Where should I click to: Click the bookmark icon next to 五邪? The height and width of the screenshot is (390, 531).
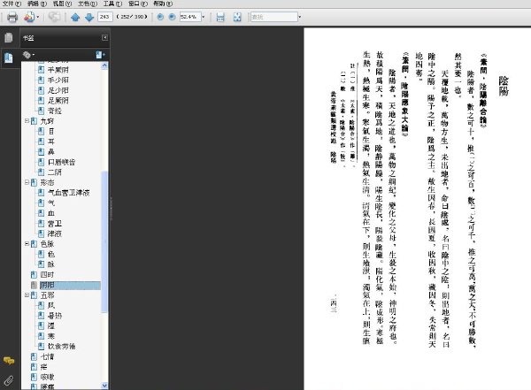click(34, 295)
